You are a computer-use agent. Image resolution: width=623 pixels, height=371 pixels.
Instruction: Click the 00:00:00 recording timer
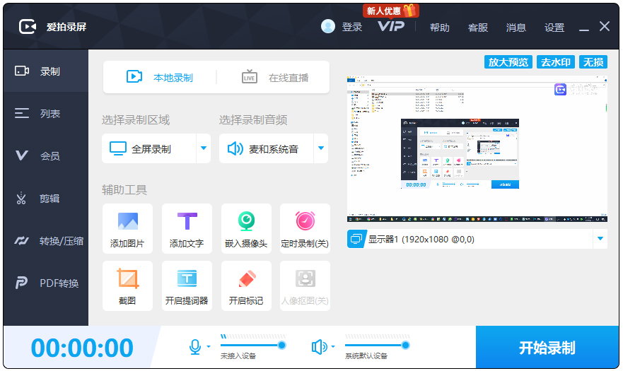click(x=82, y=348)
